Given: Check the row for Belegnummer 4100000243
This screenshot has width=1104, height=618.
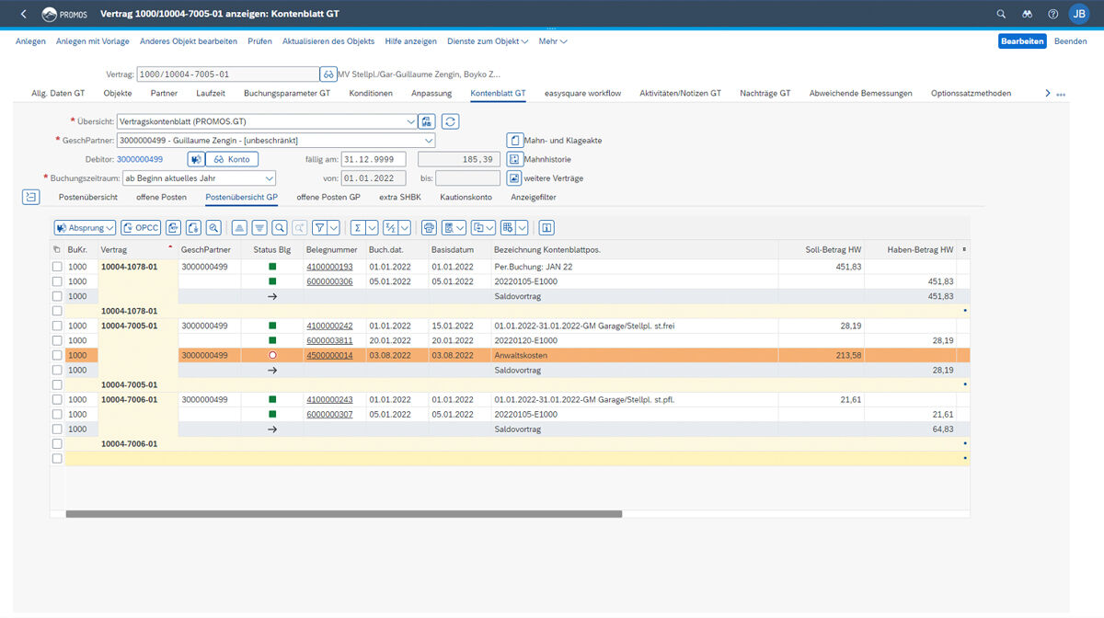Looking at the screenshot, I should (57, 400).
